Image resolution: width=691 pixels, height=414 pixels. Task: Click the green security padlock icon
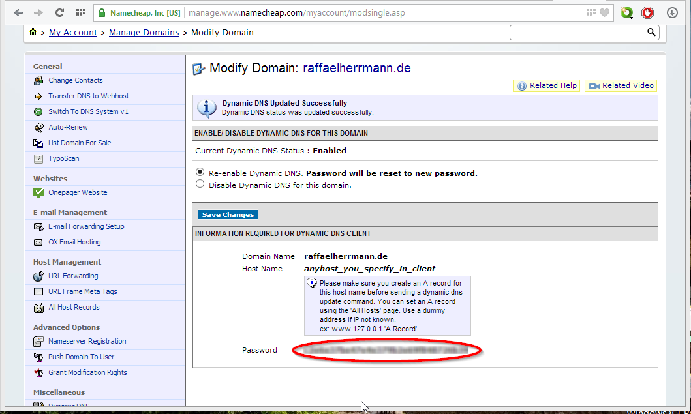coord(102,13)
